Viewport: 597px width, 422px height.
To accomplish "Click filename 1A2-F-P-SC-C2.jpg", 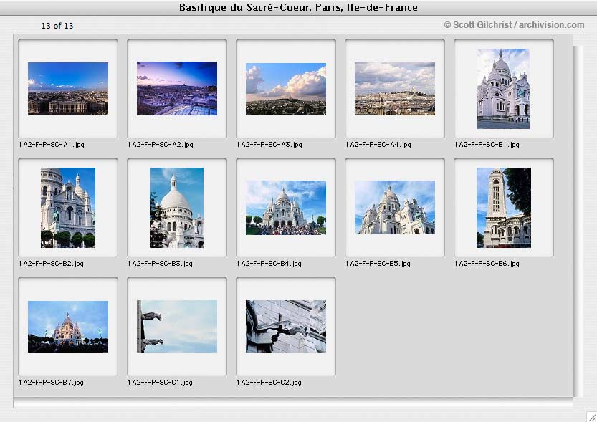I will point(269,383).
